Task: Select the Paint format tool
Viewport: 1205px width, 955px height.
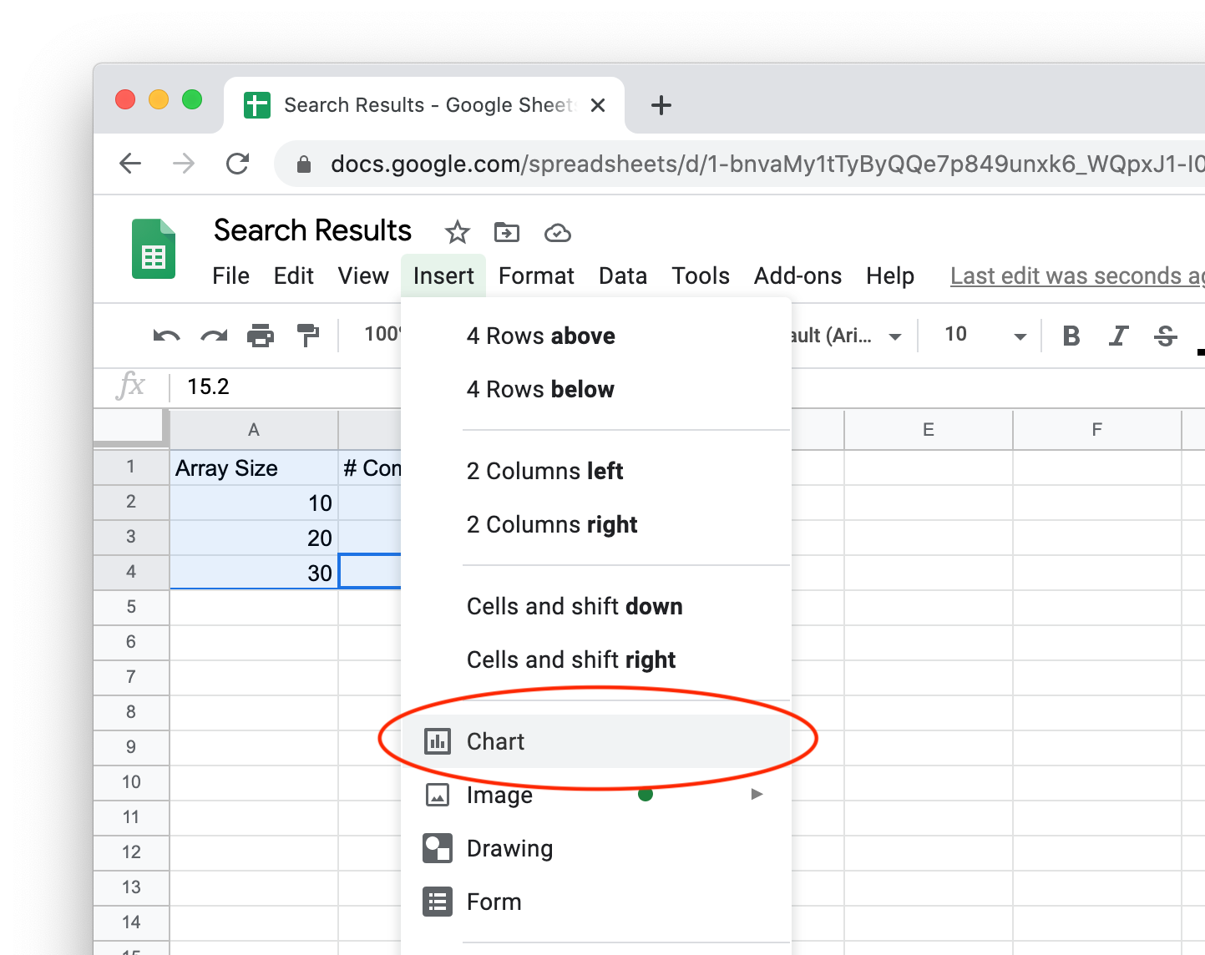Action: 308,336
